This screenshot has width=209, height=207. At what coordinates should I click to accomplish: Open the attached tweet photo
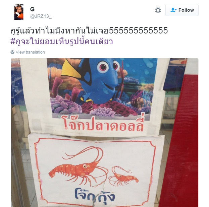click(105, 132)
